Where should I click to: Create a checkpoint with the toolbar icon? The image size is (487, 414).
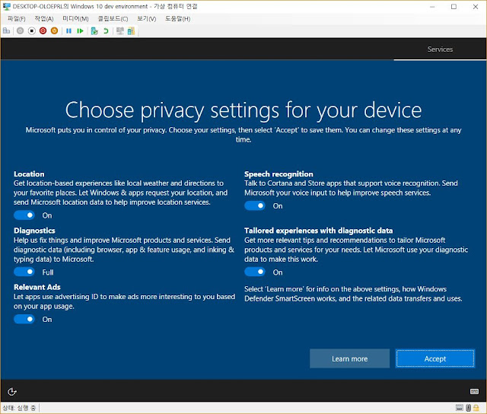pos(94,30)
